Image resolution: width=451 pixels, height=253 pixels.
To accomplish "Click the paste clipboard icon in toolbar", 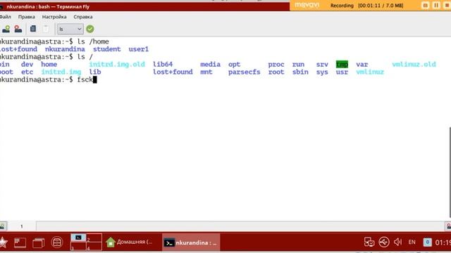I will click(46, 29).
